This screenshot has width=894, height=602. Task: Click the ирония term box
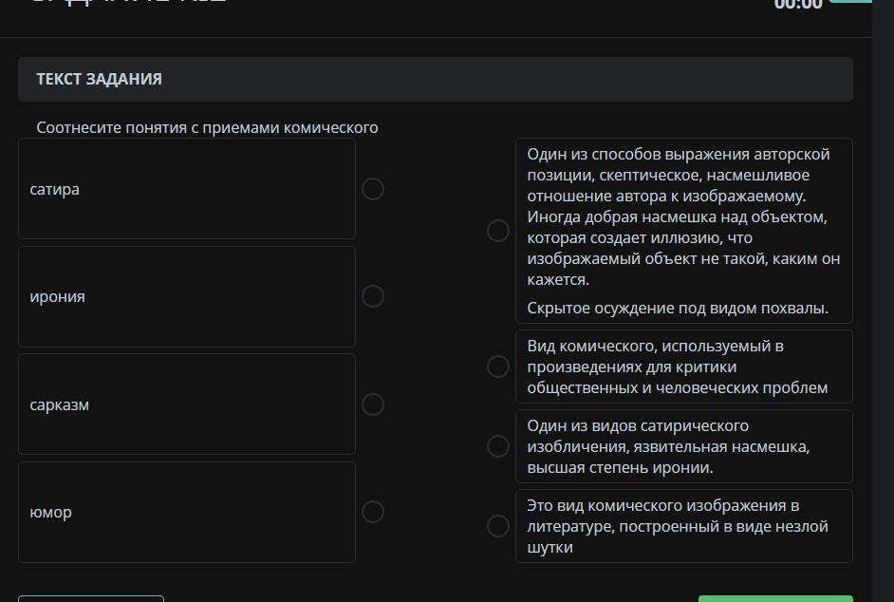click(x=187, y=296)
